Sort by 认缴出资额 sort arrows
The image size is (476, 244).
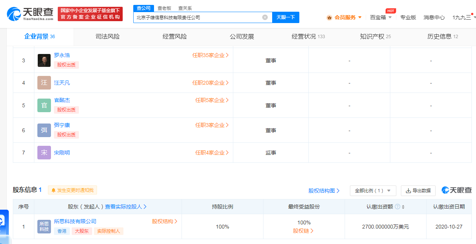403,207
